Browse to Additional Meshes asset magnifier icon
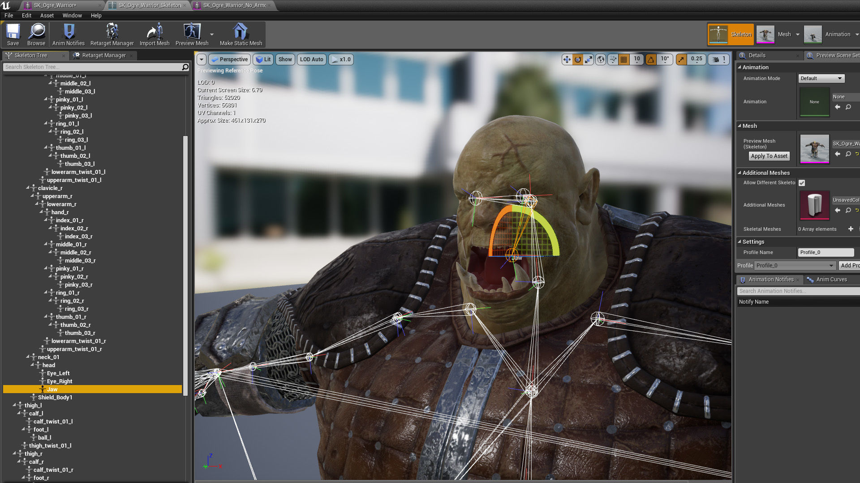This screenshot has width=860, height=483. pyautogui.click(x=848, y=210)
